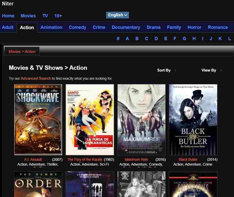Select genres text 'Action, Adventure, Sci-Fi'
Screen dimensions: 234x197
click(90, 164)
